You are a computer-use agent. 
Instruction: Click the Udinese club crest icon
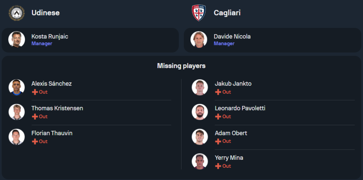click(x=17, y=13)
